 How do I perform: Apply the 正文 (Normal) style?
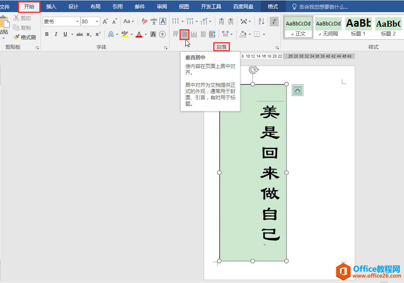point(298,27)
